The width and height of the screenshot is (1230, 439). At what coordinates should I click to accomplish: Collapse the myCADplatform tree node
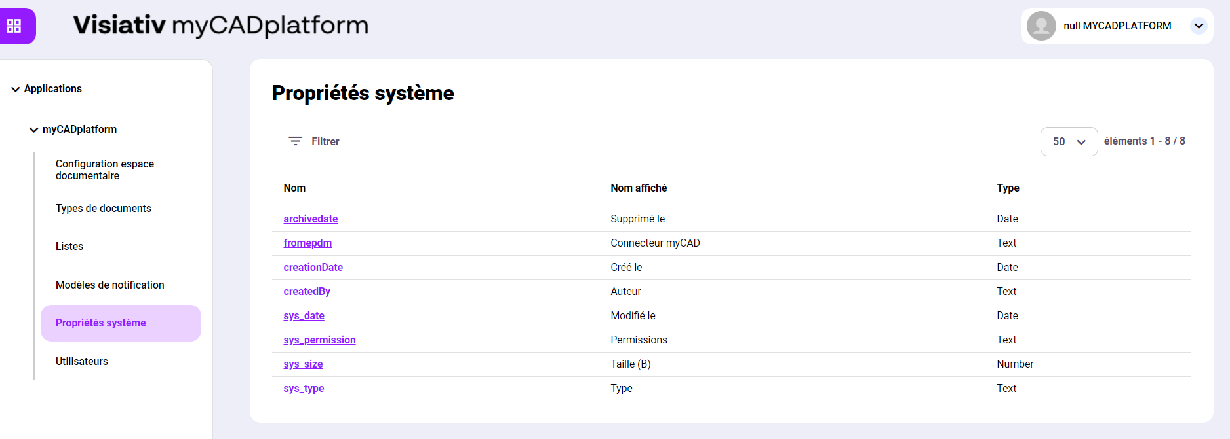(x=34, y=130)
